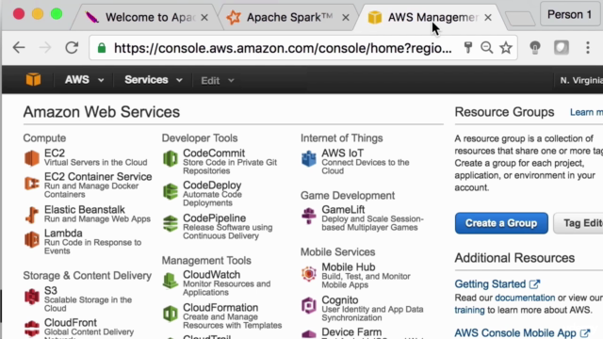Open the AWS IoT icon
The image size is (603, 339).
click(309, 158)
